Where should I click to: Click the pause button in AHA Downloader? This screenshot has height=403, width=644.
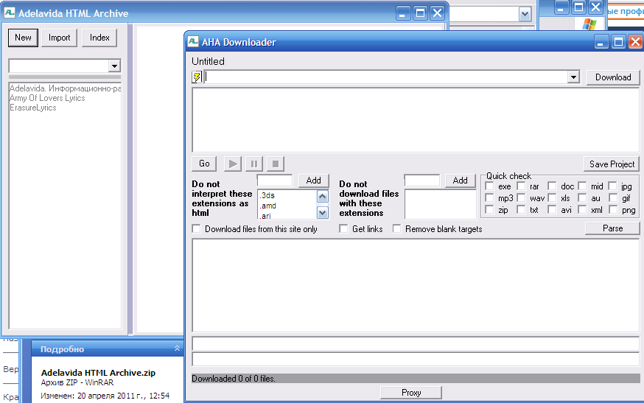254,164
